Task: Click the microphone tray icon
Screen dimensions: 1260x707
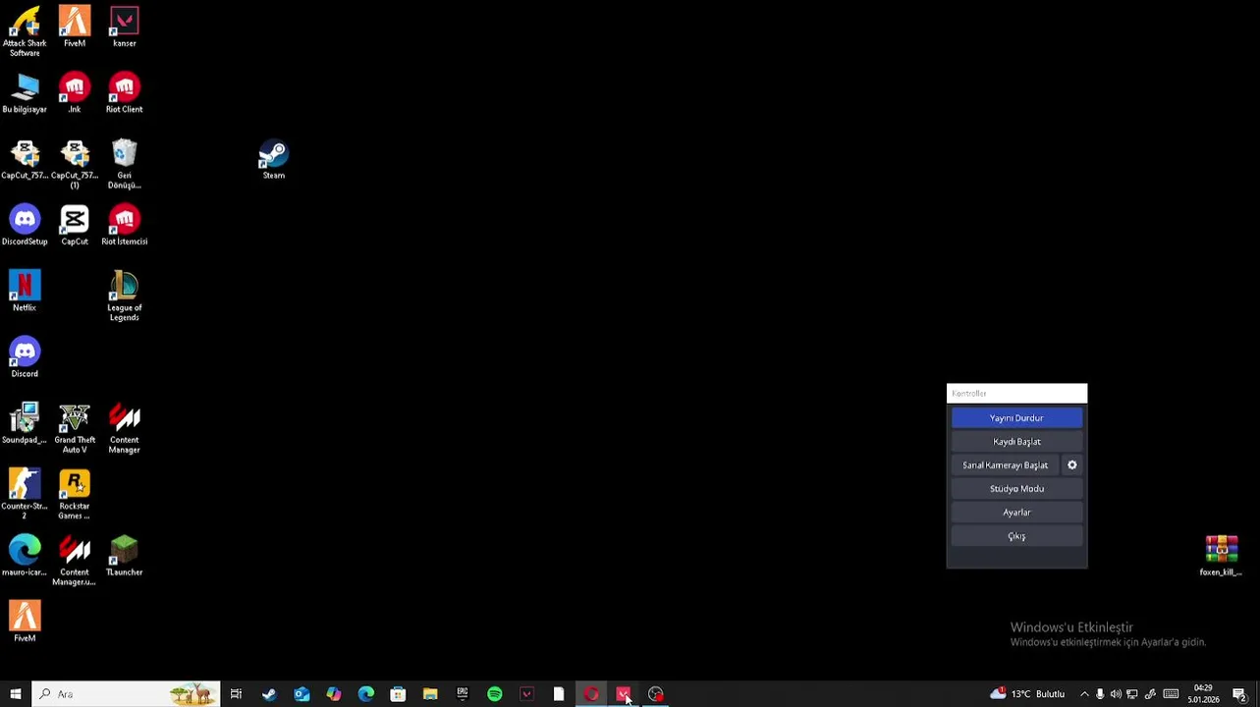Action: coord(1100,694)
